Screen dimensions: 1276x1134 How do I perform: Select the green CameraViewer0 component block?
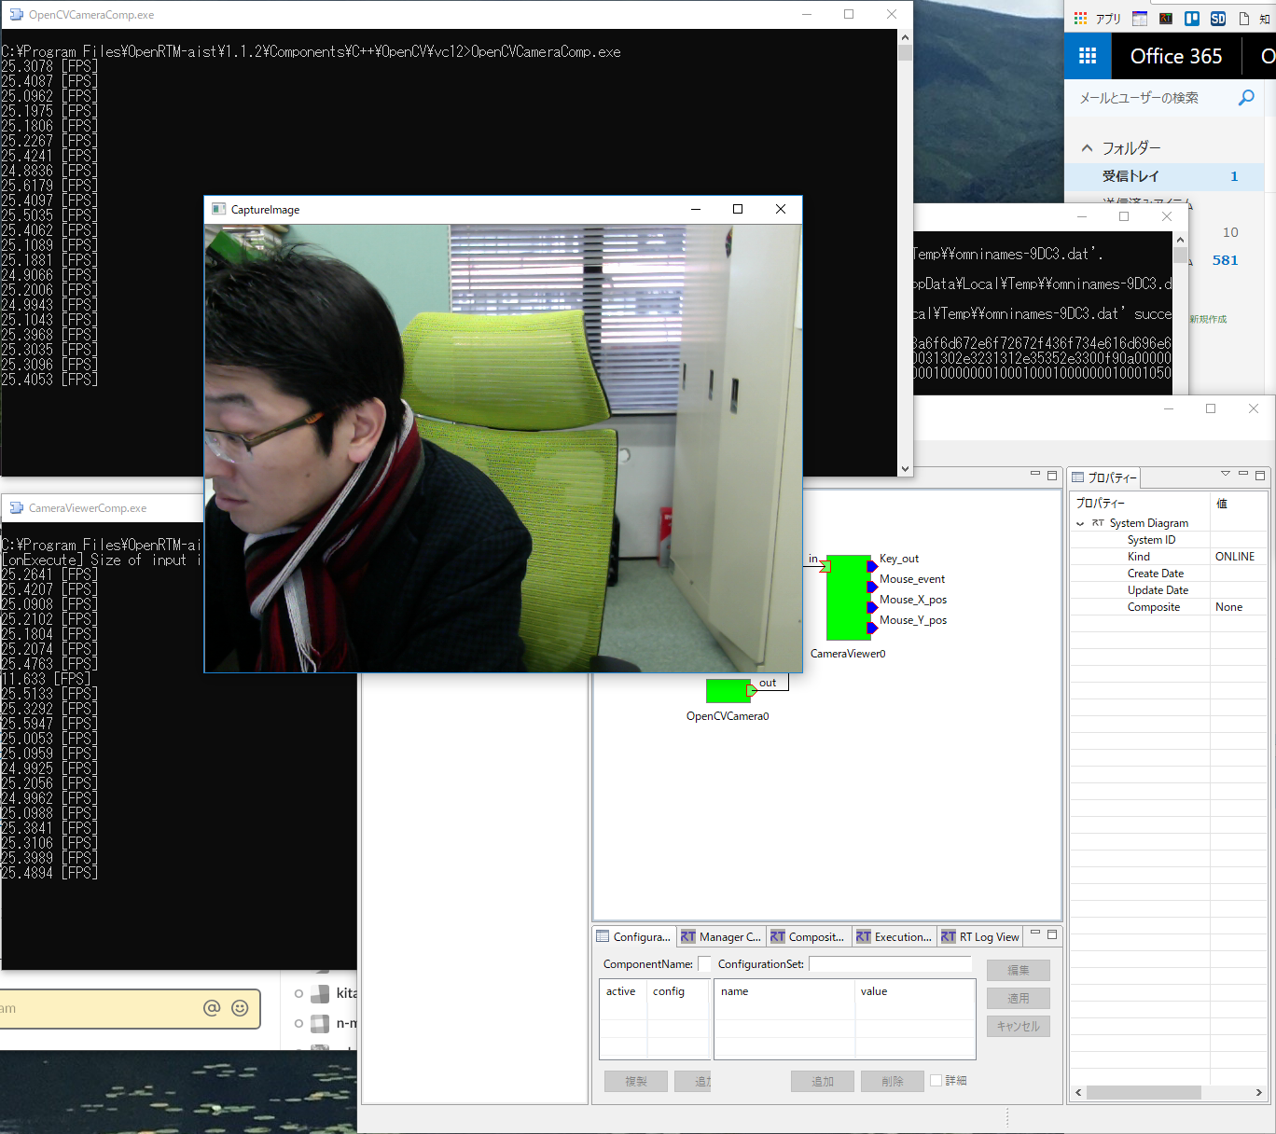[848, 598]
